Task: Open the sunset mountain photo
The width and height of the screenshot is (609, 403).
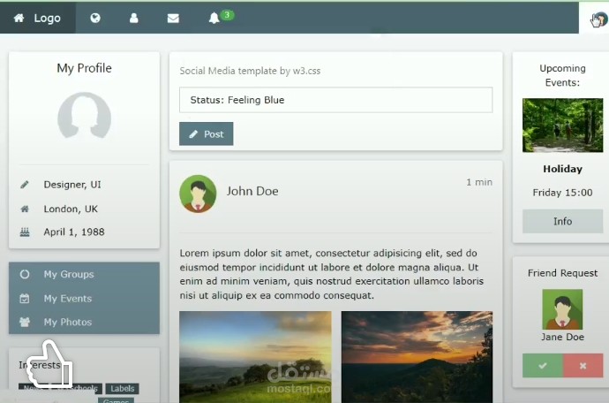Action: click(417, 357)
